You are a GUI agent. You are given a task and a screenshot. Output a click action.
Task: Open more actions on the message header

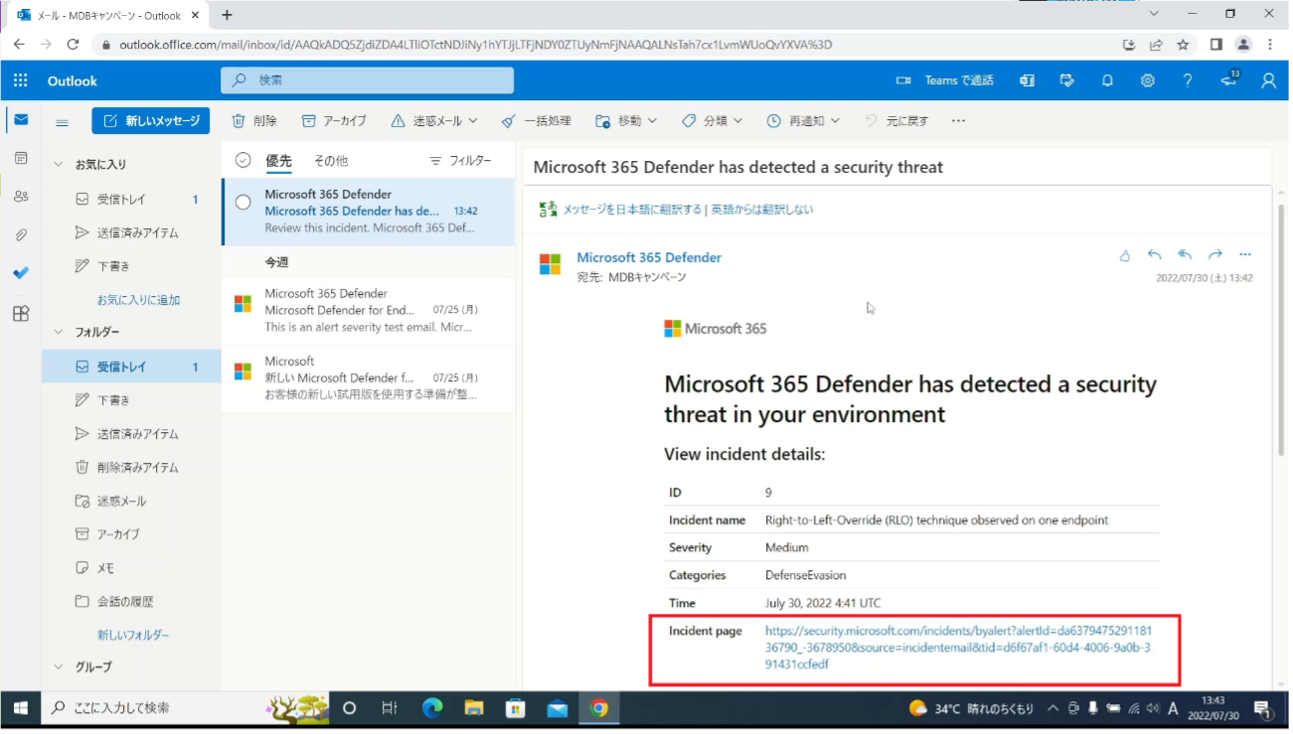click(x=1245, y=255)
